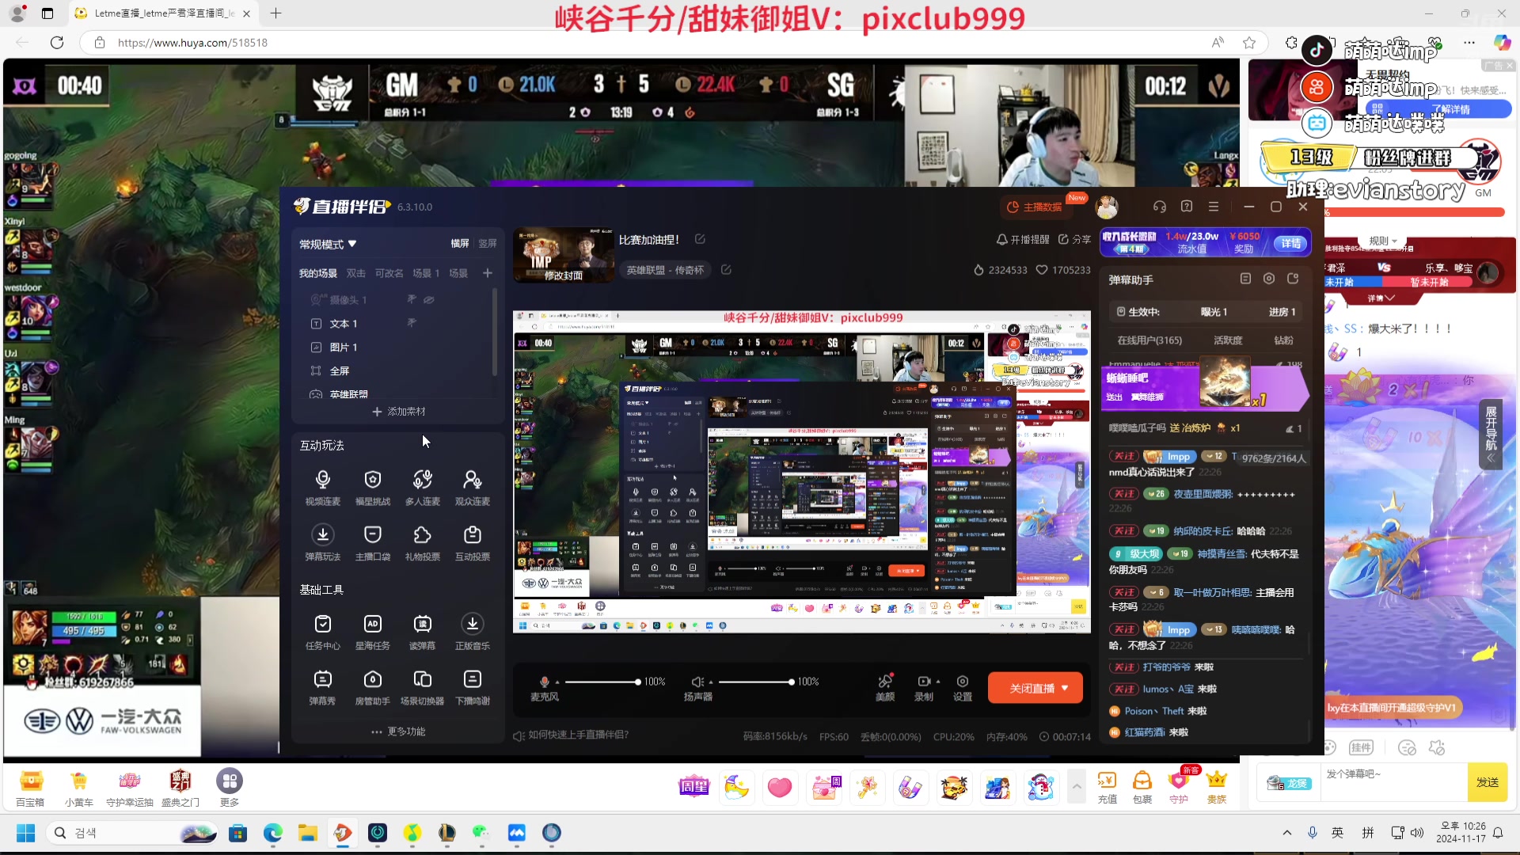Click 发送 send button in Huya chat
1520x855 pixels.
tap(1488, 782)
